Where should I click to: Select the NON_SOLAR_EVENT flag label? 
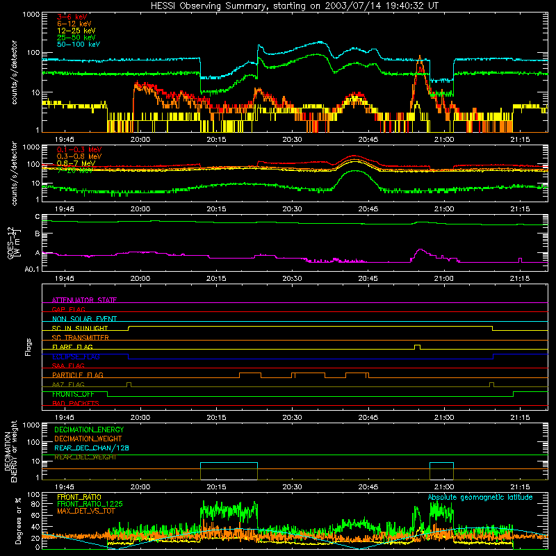[x=84, y=319]
